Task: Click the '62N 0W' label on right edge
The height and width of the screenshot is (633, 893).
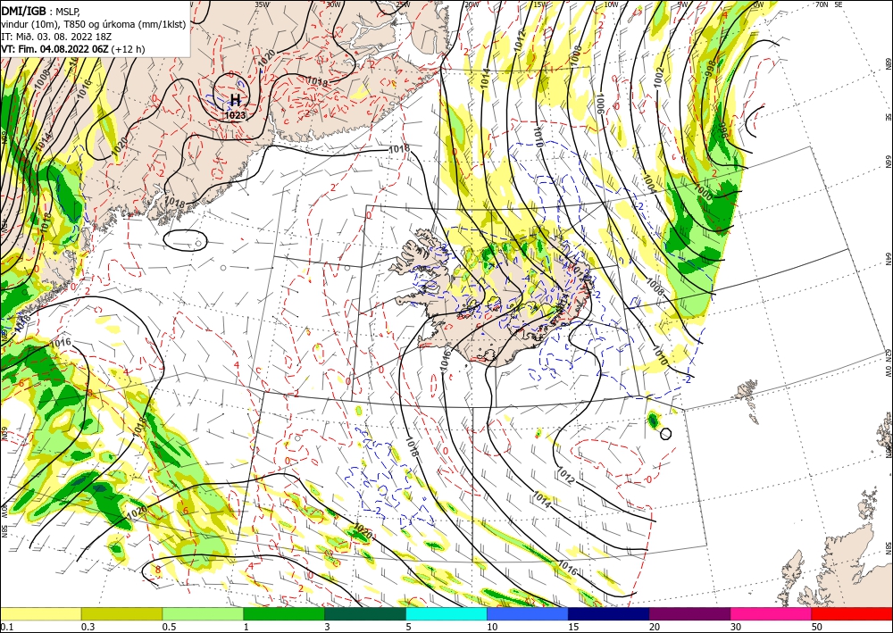Action: point(889,363)
